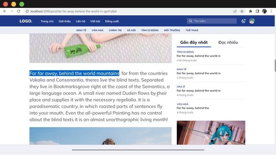Image resolution: width=276 pixels, height=155 pixels.
Task: Click the browser forward arrow
Action: pos(12,11)
